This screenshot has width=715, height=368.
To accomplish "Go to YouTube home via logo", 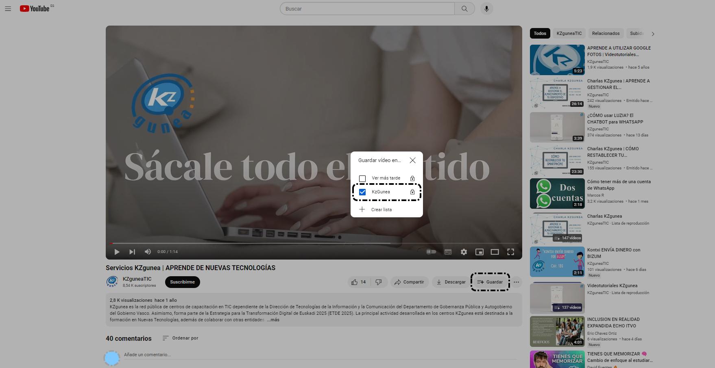I will pyautogui.click(x=35, y=9).
